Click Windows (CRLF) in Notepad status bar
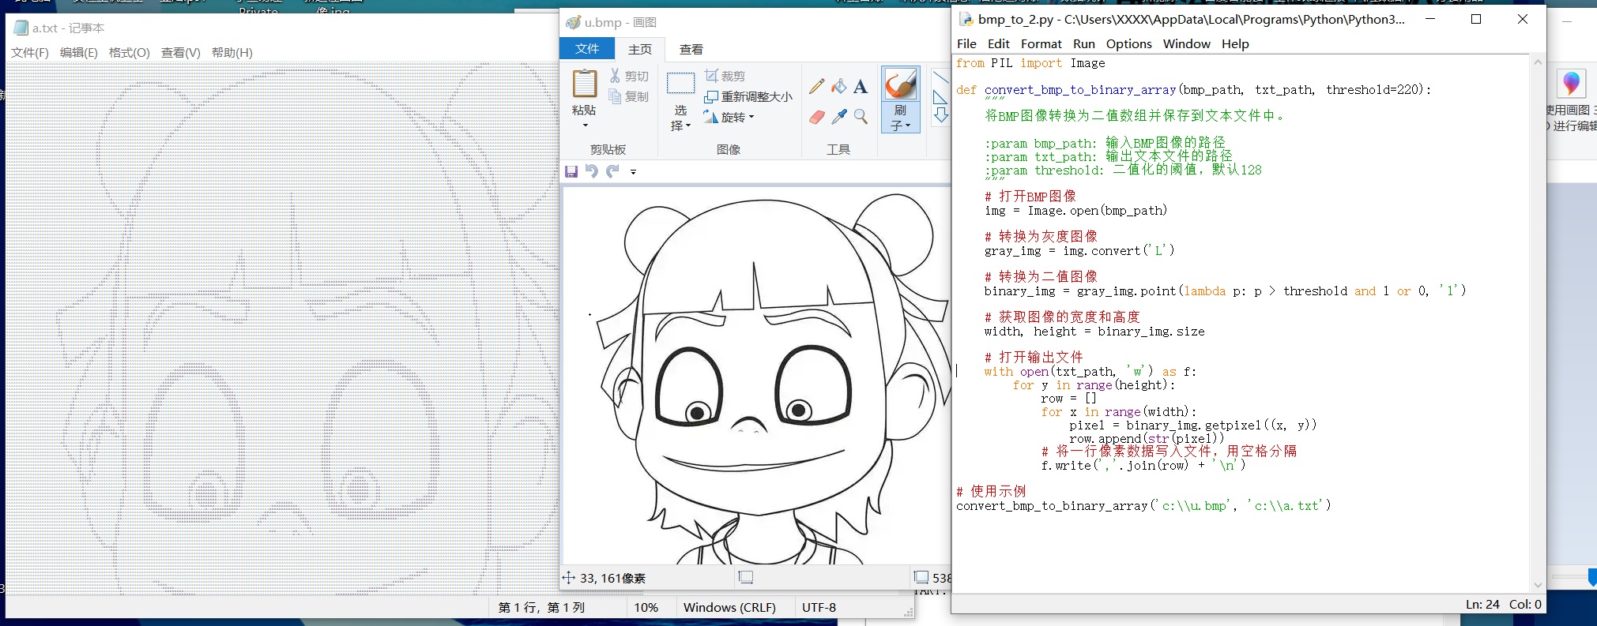Screen dimensions: 1597x626 point(729,607)
